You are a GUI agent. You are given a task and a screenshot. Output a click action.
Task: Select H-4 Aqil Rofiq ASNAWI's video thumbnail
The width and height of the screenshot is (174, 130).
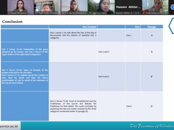tap(47, 7)
